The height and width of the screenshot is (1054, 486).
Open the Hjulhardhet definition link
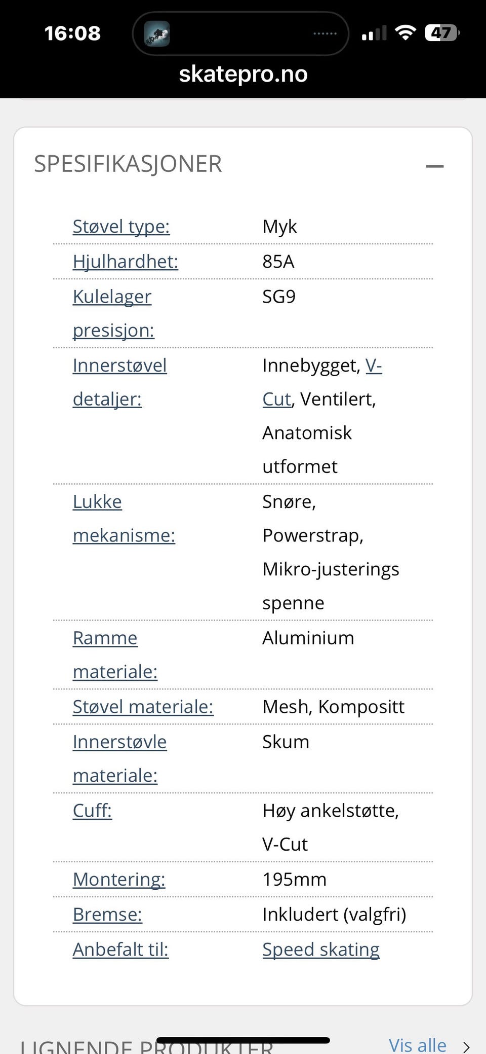pyautogui.click(x=125, y=262)
